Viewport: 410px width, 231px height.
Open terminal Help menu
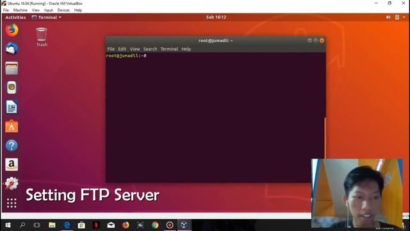coord(186,49)
